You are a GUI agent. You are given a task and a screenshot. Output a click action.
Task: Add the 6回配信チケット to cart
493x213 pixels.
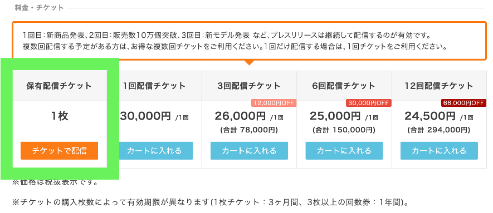tap(344, 151)
